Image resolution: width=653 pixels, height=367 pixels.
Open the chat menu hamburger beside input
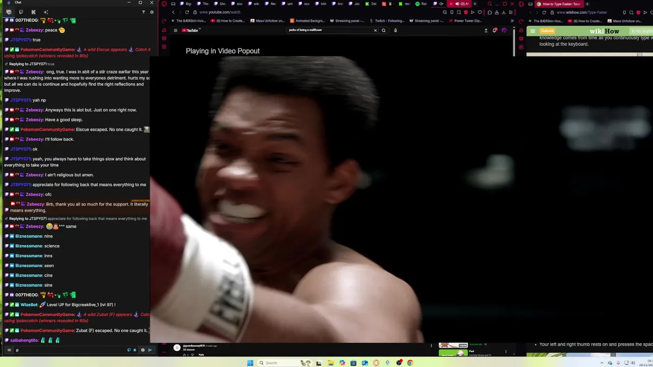9,350
